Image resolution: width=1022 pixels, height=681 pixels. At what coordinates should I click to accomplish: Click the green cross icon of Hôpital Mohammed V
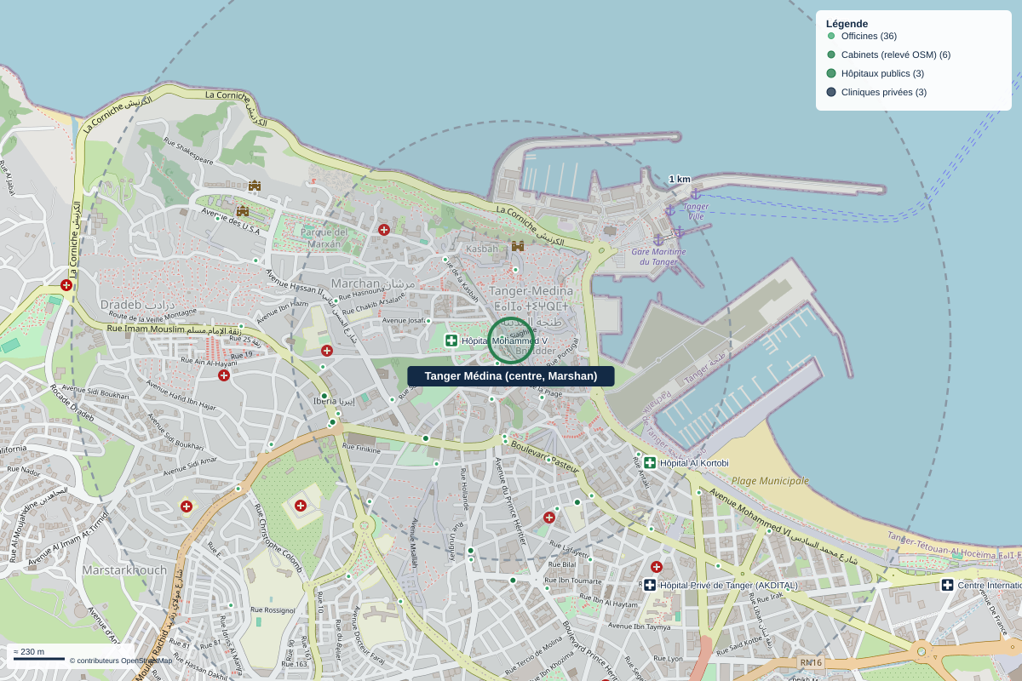pos(451,340)
